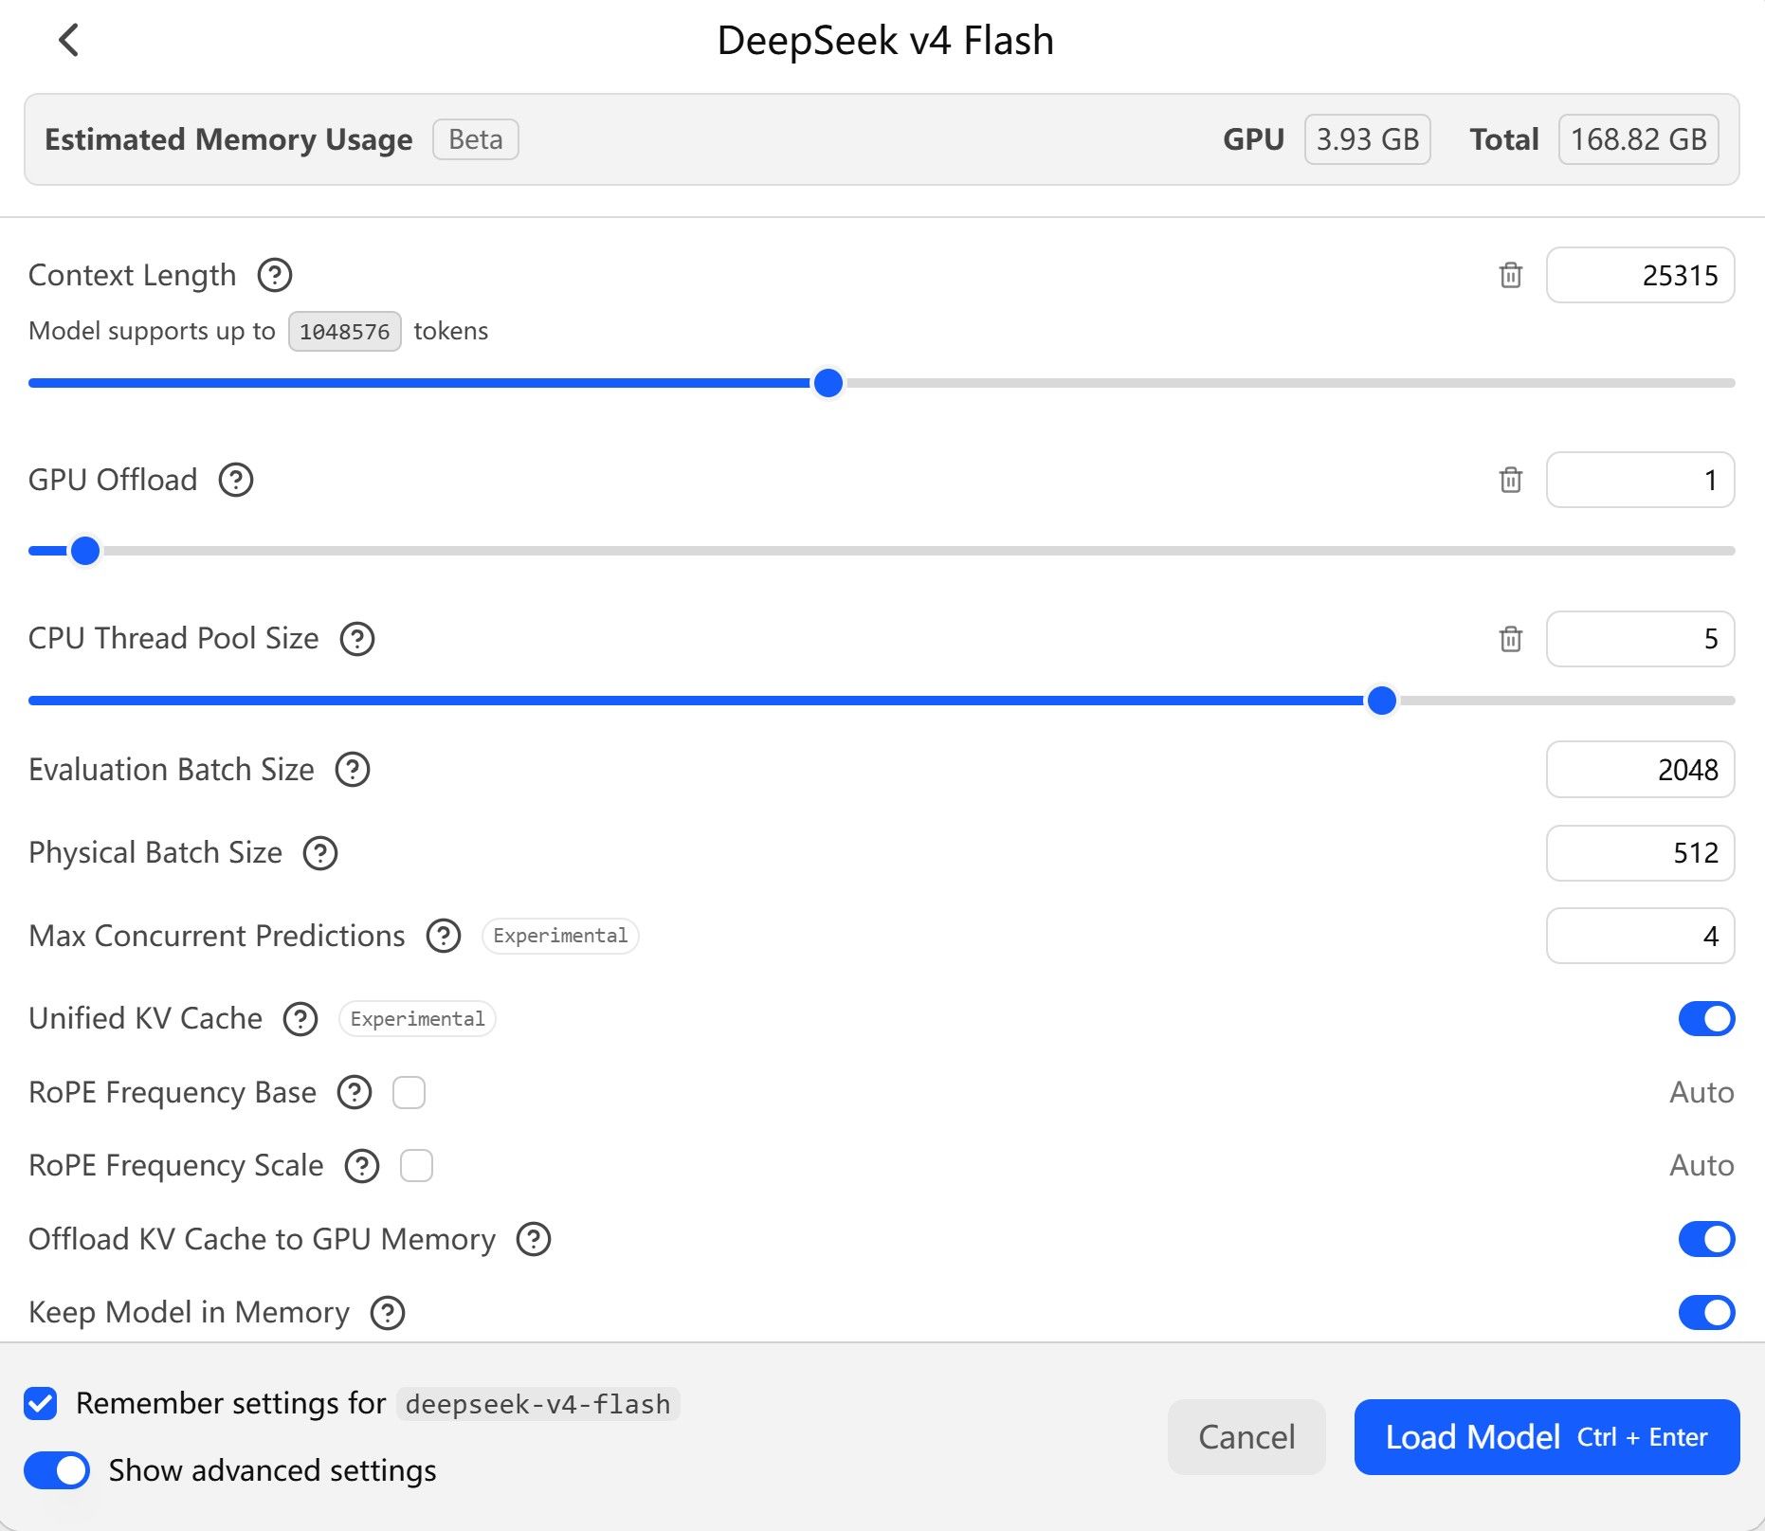
Task: Click the Auto value for RoPE Frequency Scale
Action: click(1701, 1166)
